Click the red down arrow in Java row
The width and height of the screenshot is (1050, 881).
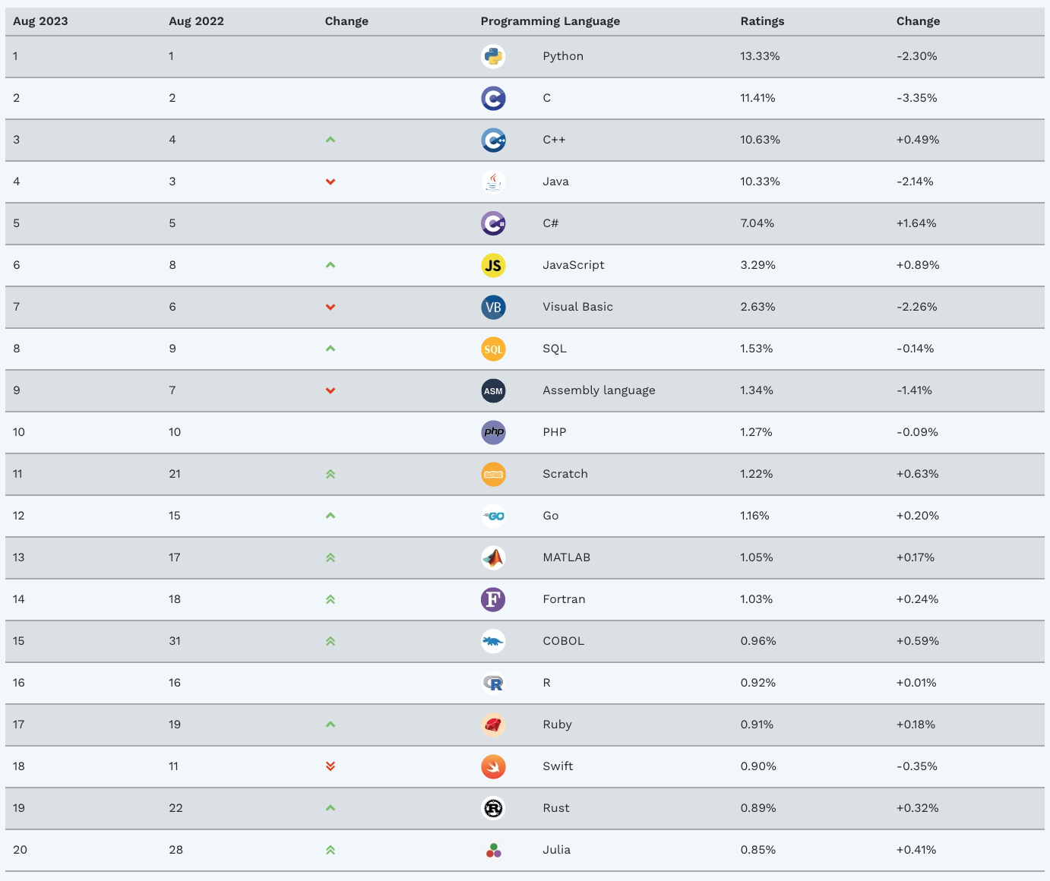330,182
